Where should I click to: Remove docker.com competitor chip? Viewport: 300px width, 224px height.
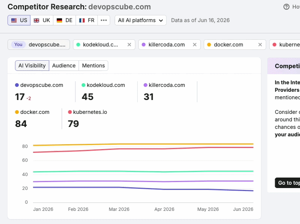260,45
